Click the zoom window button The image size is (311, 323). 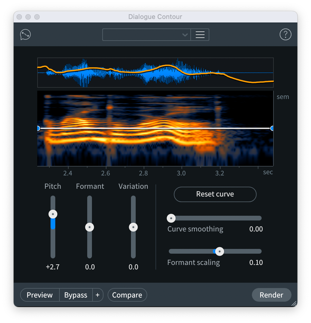pyautogui.click(x=37, y=17)
